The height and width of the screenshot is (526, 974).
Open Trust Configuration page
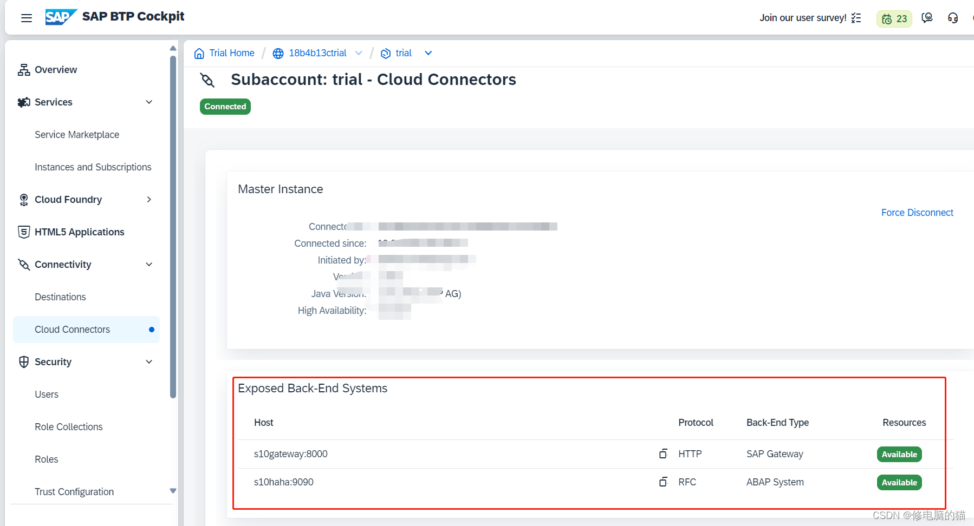74,492
